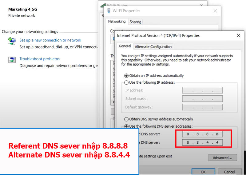Open the Sharing tab in Wi-Fi Properties

tap(135, 22)
